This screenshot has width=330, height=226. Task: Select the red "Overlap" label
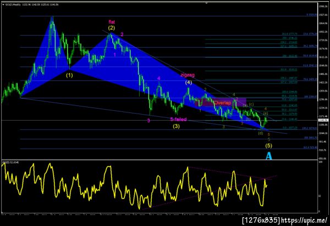[223, 103]
